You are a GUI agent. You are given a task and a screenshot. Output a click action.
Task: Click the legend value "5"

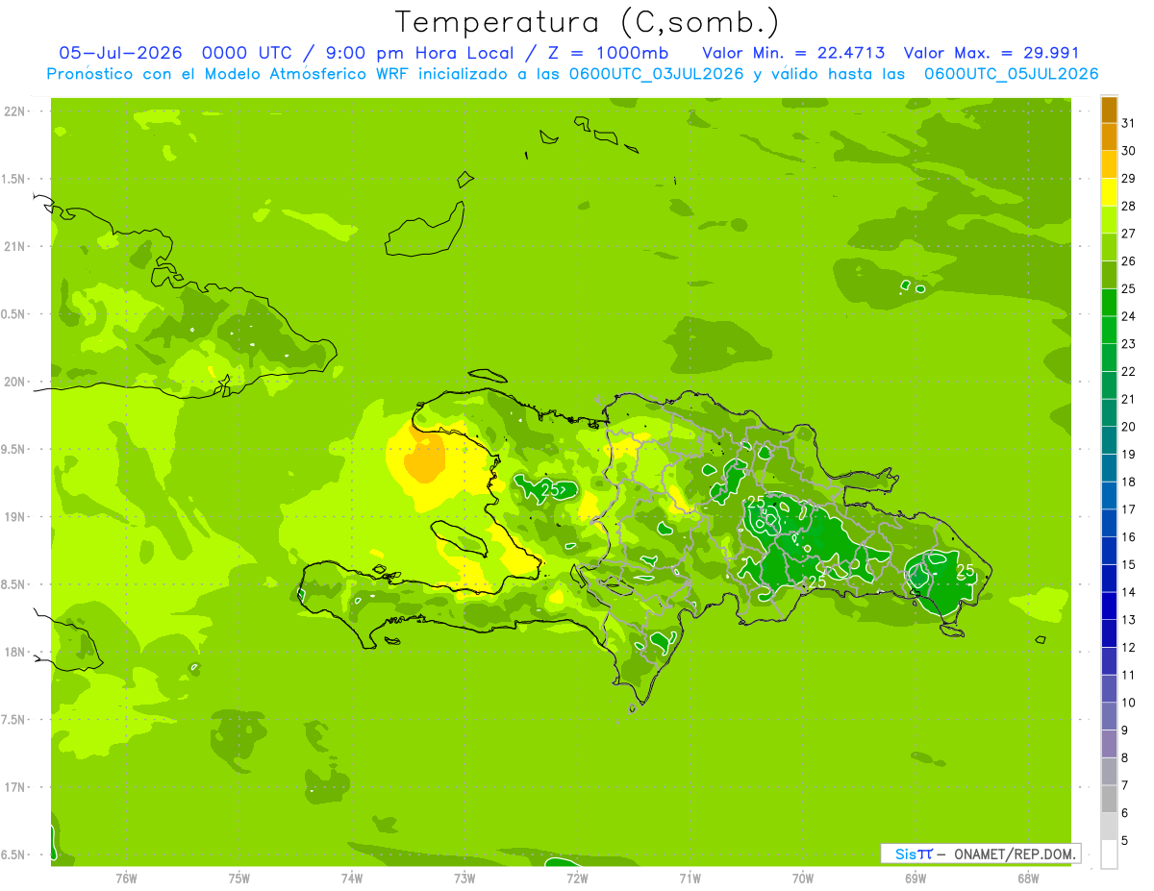1125,840
